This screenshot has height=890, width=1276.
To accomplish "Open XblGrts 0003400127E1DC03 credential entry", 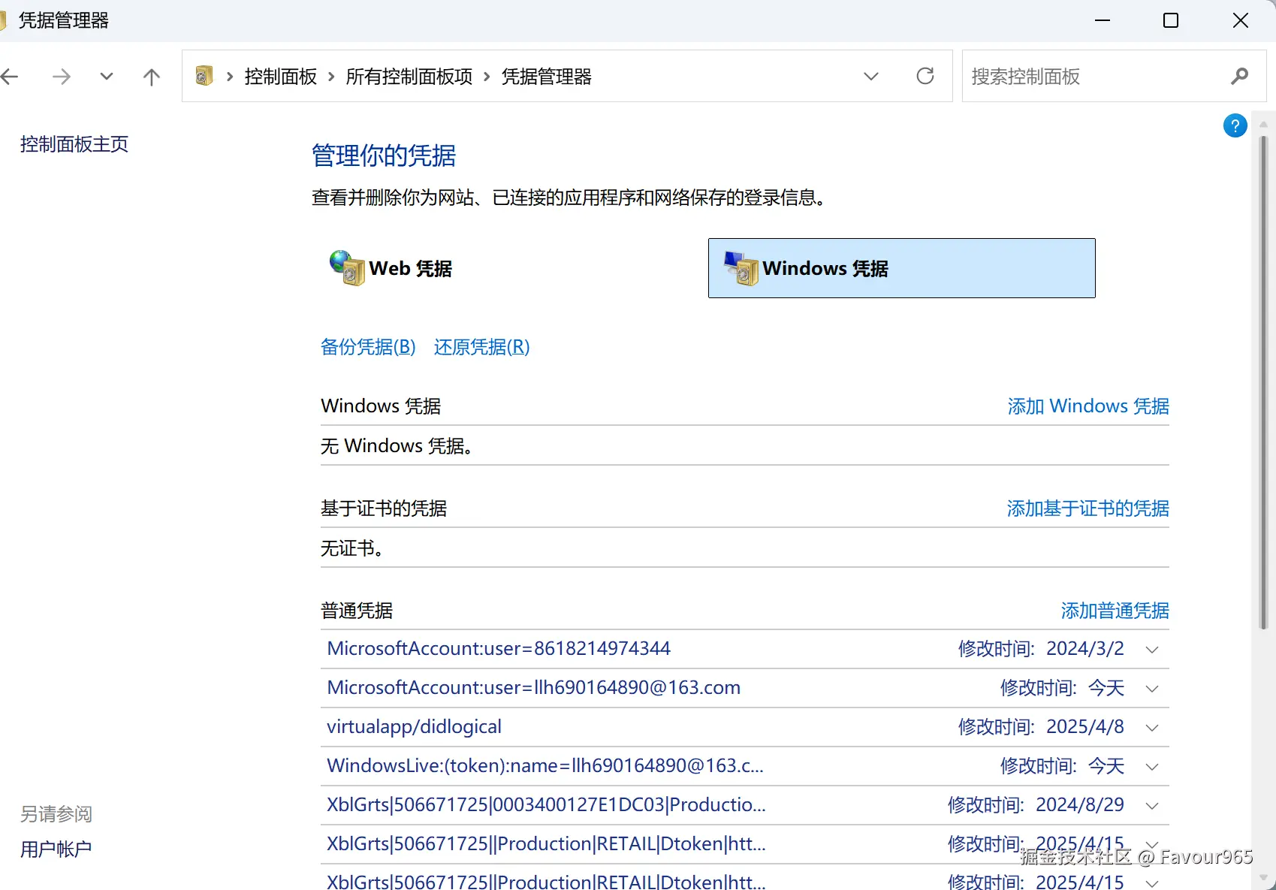I will pyautogui.click(x=547, y=805).
